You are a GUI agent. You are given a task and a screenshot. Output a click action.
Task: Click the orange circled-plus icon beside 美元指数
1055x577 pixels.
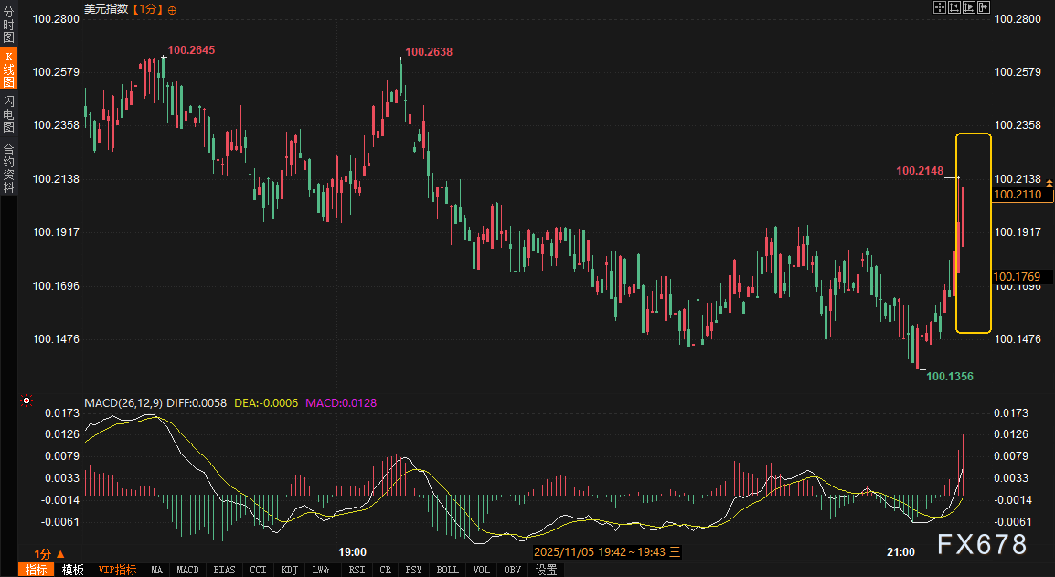(173, 9)
